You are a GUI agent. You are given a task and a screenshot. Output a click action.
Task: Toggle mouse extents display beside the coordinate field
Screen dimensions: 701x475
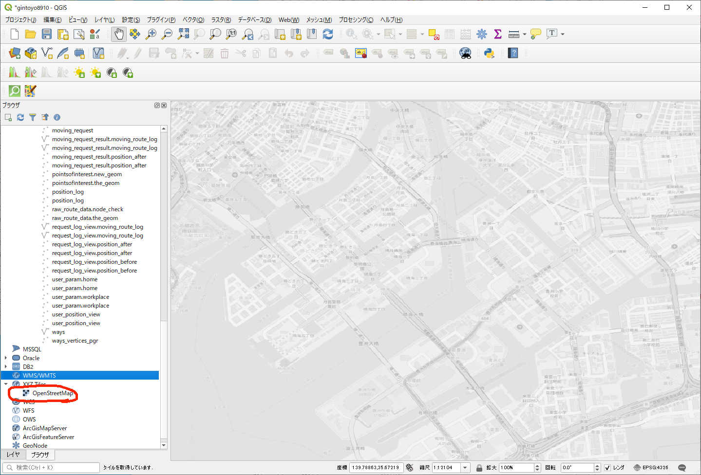(x=409, y=468)
